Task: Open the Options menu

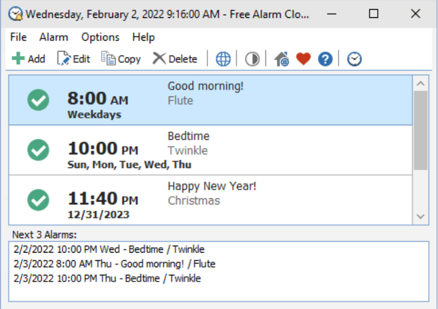Action: pyautogui.click(x=100, y=37)
